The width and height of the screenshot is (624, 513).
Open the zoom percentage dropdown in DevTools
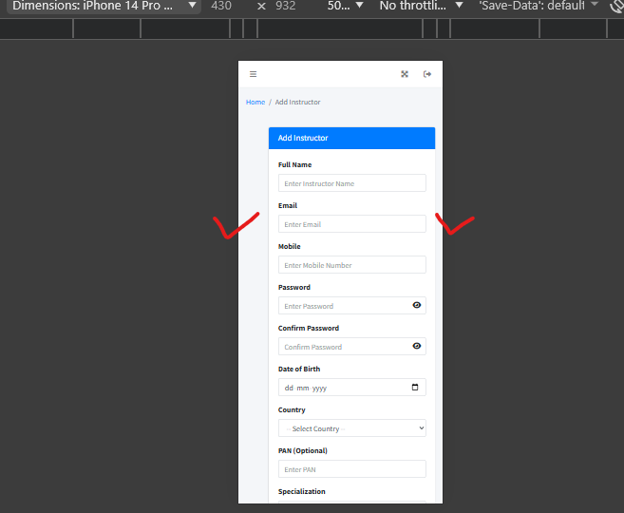(345, 6)
